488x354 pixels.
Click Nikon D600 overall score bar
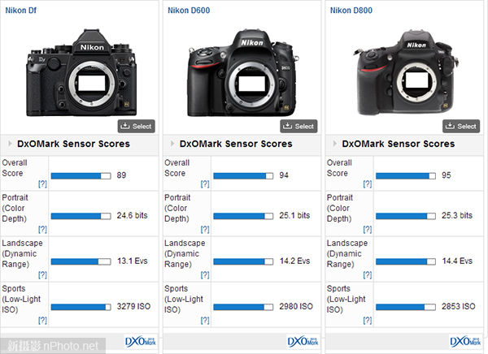click(243, 176)
